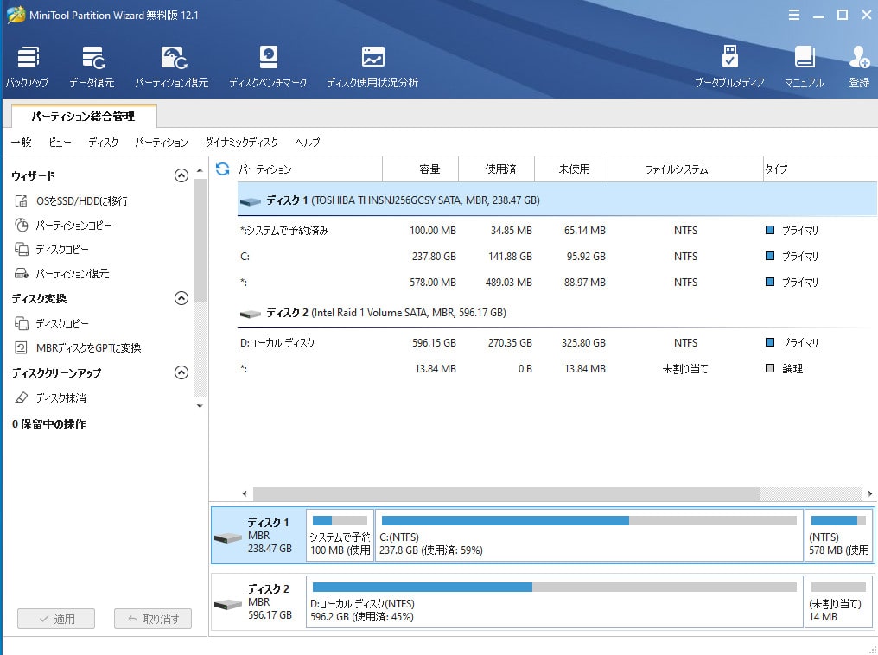Click the partition list horizontal scrollbar thumb
878x655 pixels.
point(506,493)
